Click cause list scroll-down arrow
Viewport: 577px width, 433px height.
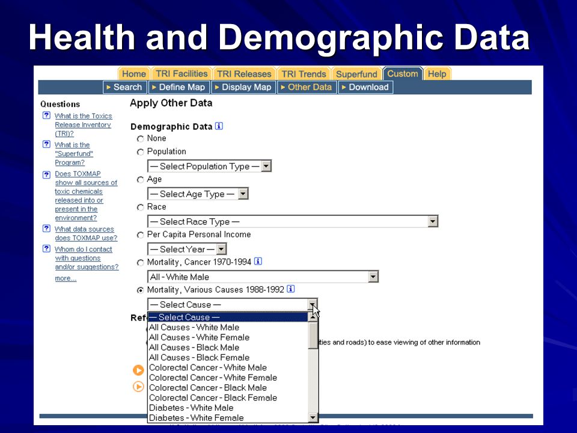click(313, 417)
